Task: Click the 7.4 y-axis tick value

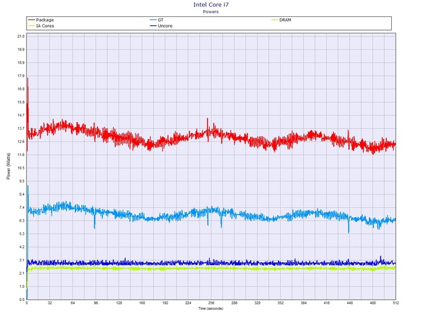Action: (21, 208)
